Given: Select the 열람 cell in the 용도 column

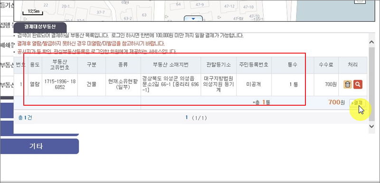Looking at the screenshot, I should click(35, 84).
